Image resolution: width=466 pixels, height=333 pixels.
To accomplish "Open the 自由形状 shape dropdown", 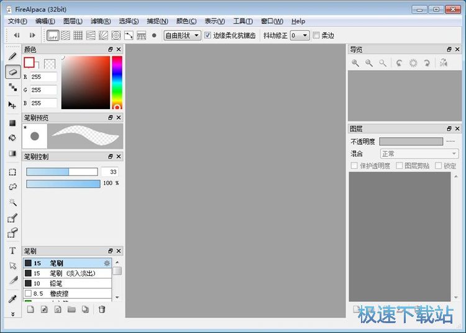I will (x=182, y=35).
